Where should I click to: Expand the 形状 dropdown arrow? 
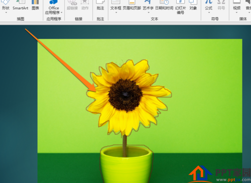click(6, 13)
